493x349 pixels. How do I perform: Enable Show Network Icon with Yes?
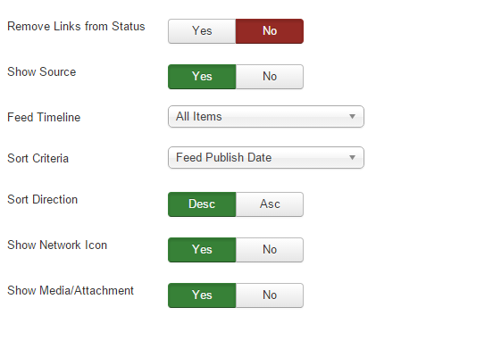(202, 250)
